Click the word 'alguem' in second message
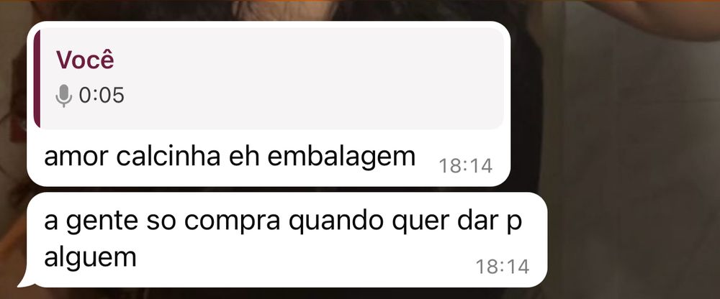The height and width of the screenshot is (299, 720). 91,257
